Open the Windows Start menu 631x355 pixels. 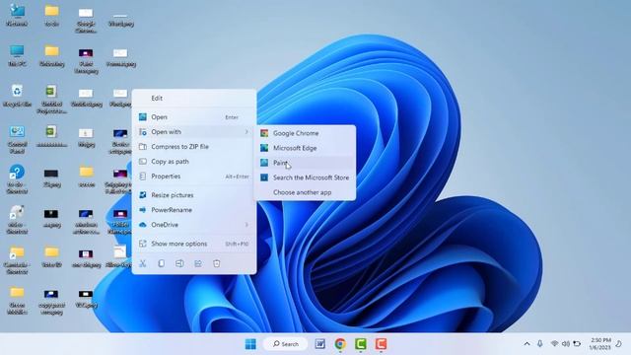click(250, 344)
